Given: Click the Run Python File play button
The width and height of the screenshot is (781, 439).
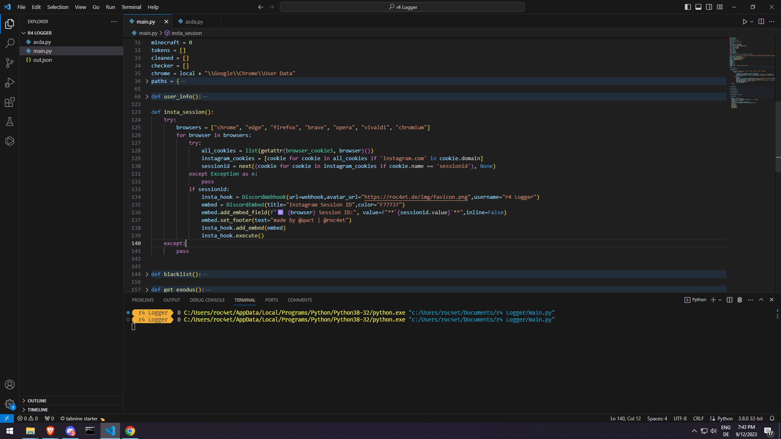Looking at the screenshot, I should 744,22.
